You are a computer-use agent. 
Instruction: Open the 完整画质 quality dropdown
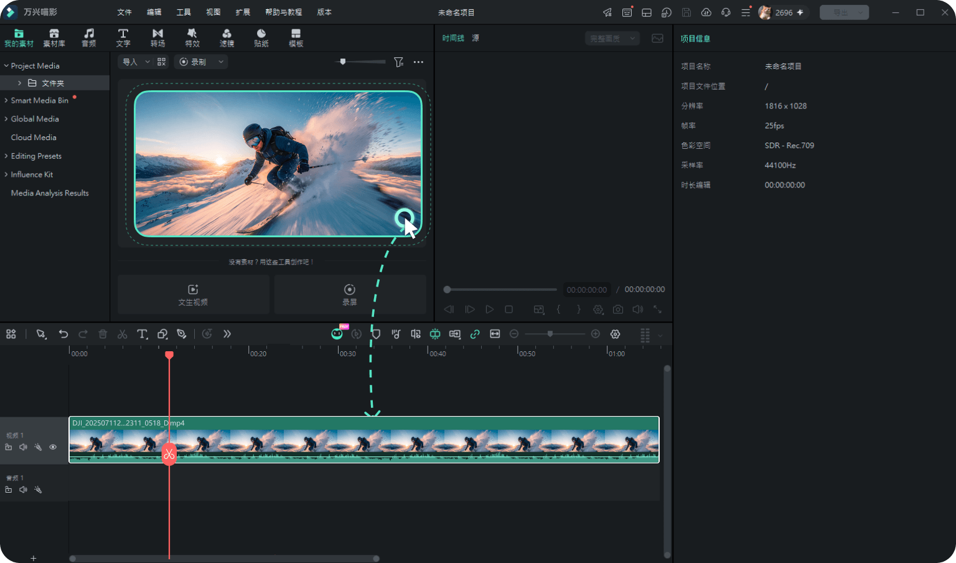click(x=612, y=39)
